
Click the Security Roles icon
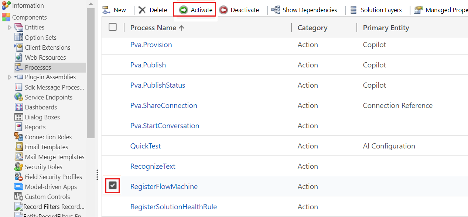[x=19, y=167]
